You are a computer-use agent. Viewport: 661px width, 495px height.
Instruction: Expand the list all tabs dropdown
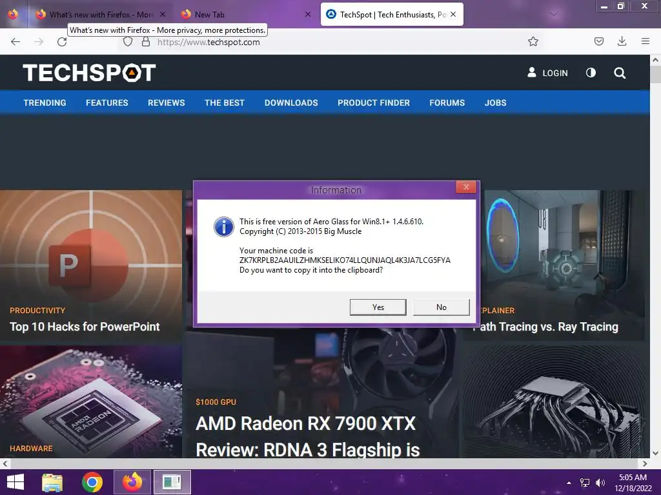click(x=554, y=14)
